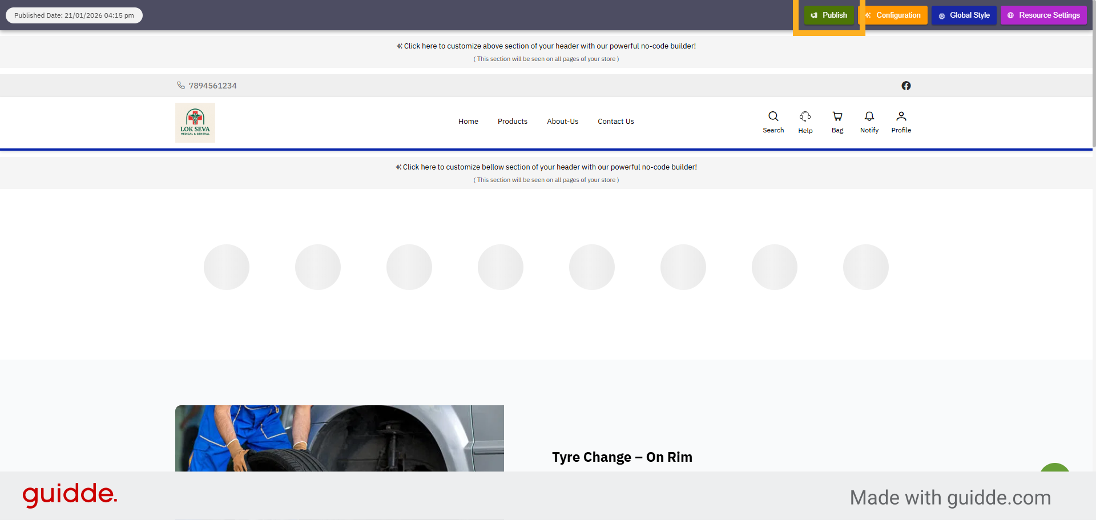Click the phone icon next to 7894561234
The image size is (1096, 520).
(181, 85)
